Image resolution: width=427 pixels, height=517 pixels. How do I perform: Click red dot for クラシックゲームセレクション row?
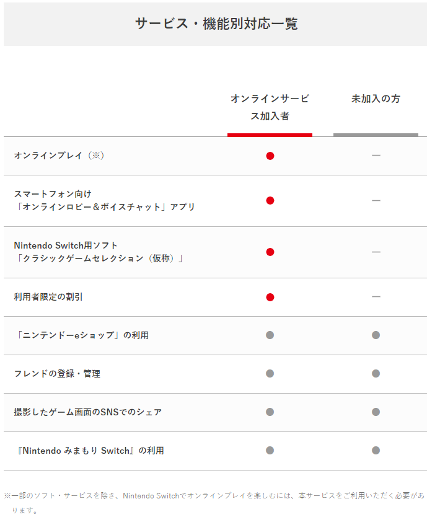coord(270,252)
